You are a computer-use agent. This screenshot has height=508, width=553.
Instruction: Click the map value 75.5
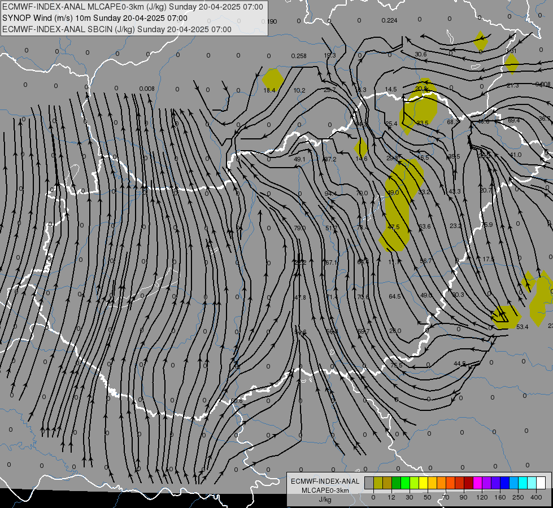pyautogui.click(x=397, y=365)
